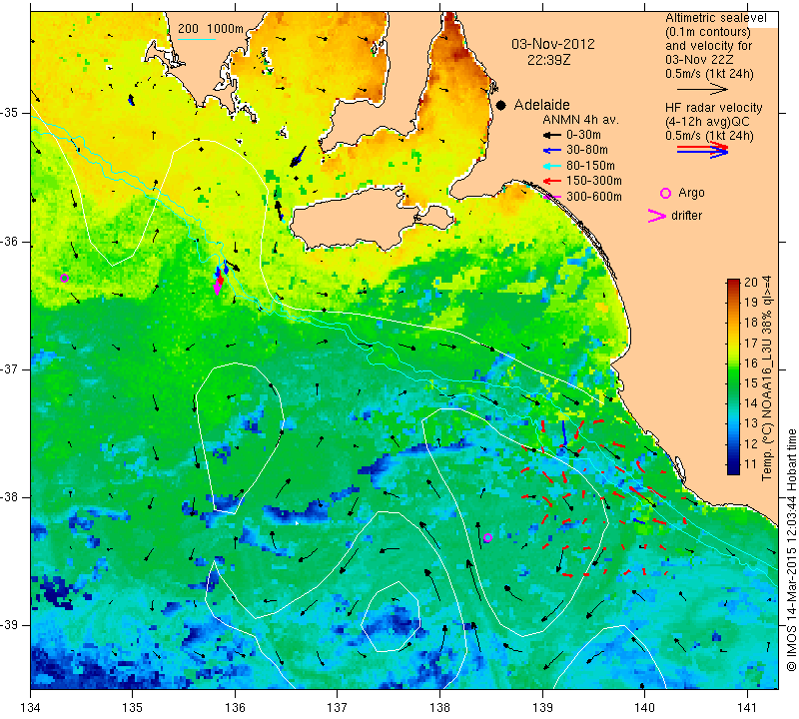Click the blue 30-80m legend arrow
This screenshot has width=799, height=719.
point(551,151)
